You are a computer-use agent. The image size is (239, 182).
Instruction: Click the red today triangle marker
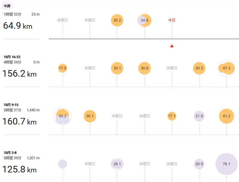(172, 46)
